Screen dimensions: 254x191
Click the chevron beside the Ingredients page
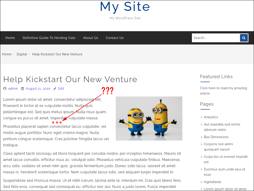pyautogui.click(x=201, y=182)
